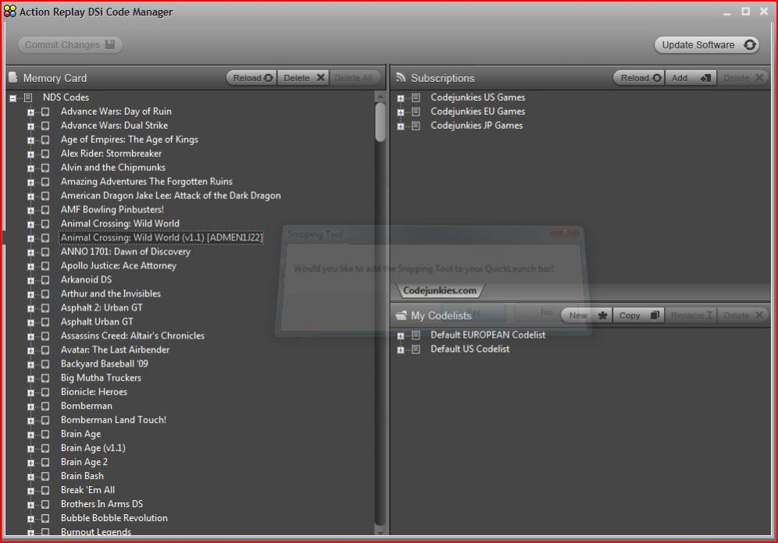Click the Default EUROPEAN Codelist list icon
Screen dimensions: 778x543
[x=416, y=335]
